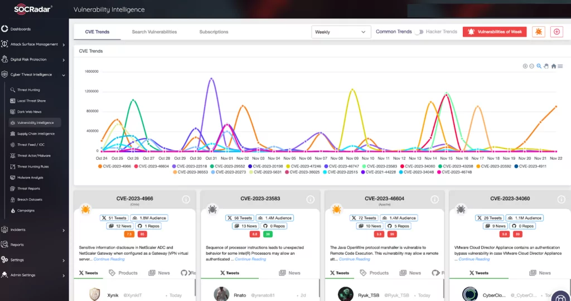Click the red plus circle button

[x=557, y=32]
